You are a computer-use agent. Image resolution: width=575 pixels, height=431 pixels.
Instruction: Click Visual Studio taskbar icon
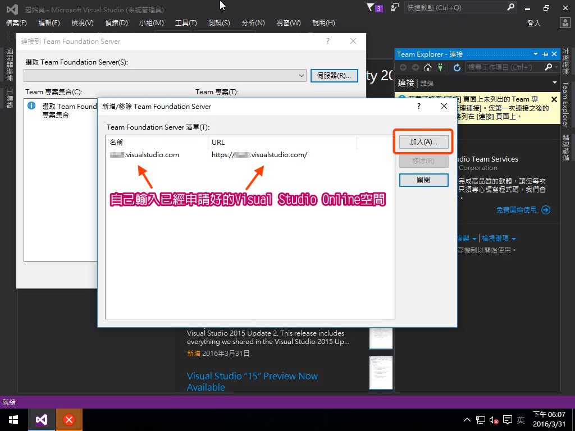(42, 420)
